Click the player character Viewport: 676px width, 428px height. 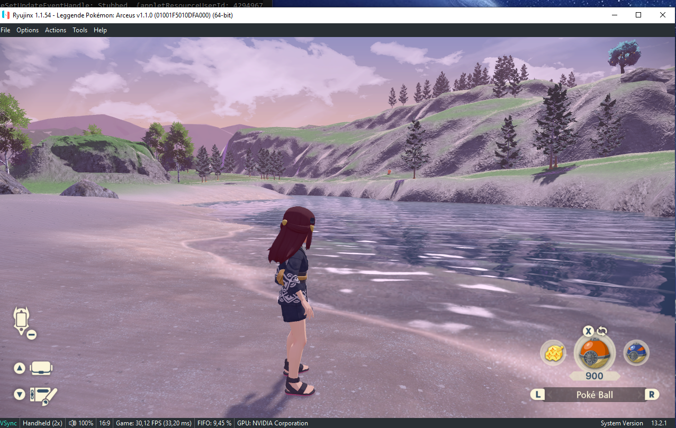295,300
